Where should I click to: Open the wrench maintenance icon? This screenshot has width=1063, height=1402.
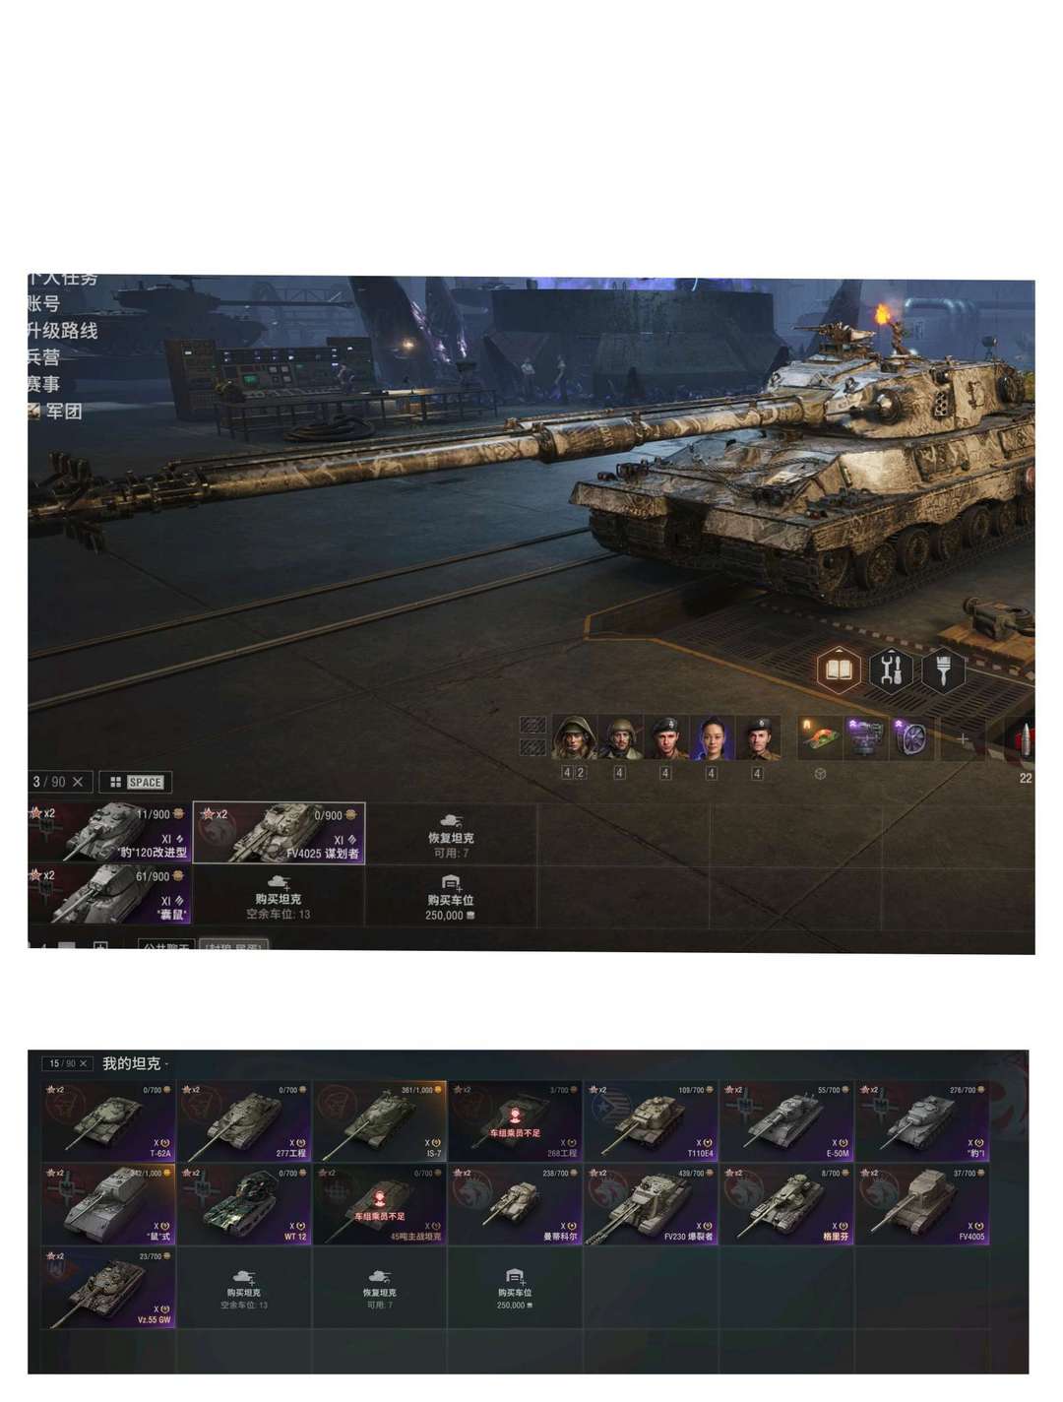click(891, 670)
